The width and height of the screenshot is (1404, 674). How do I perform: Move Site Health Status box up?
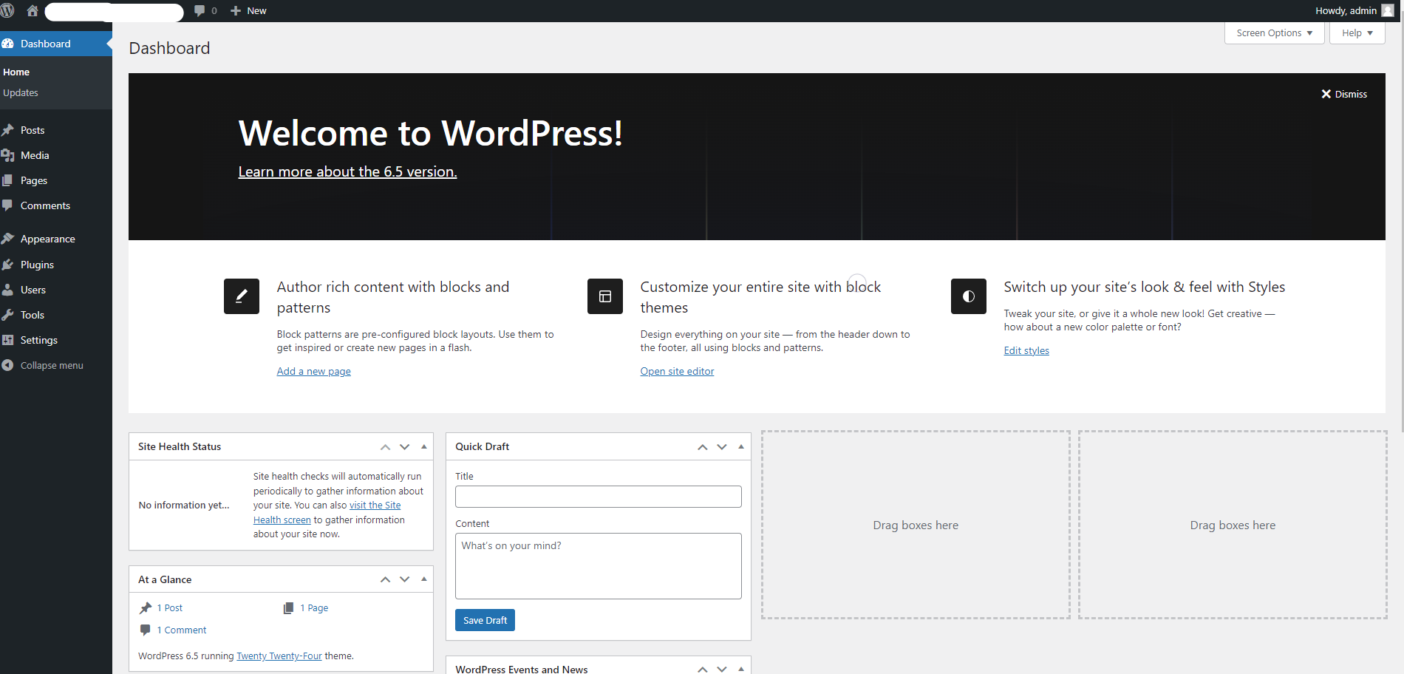(385, 447)
